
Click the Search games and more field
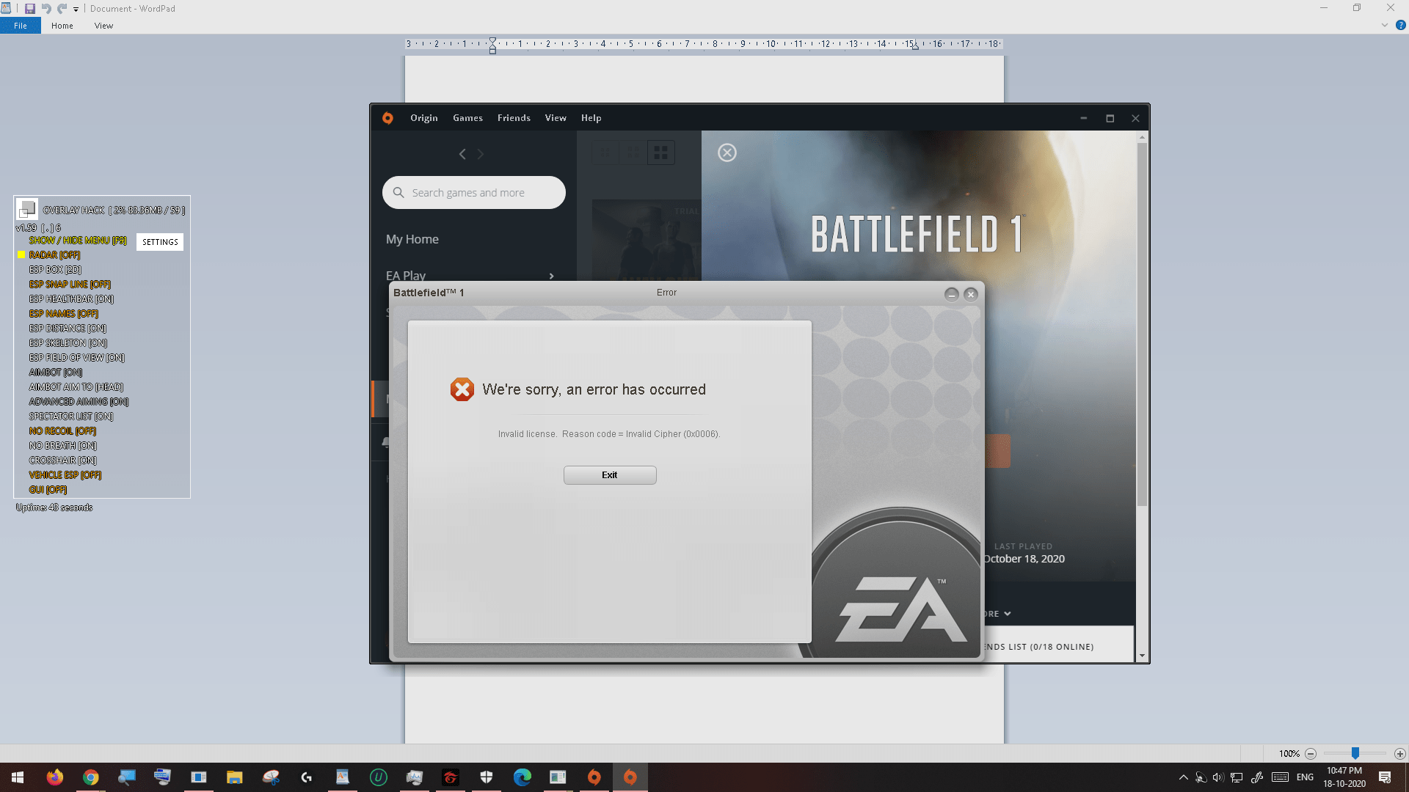(x=474, y=193)
